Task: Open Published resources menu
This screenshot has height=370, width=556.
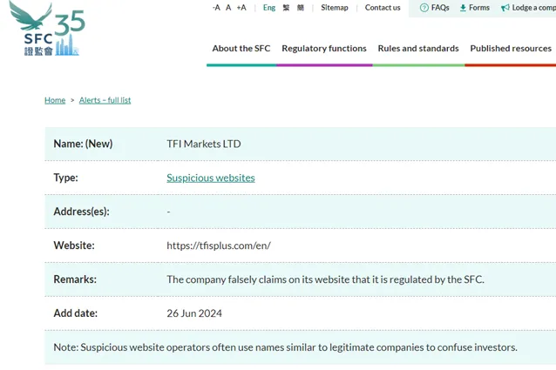Action: pyautogui.click(x=511, y=48)
